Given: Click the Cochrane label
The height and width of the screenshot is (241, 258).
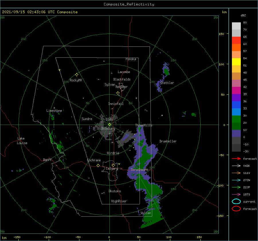Looking at the screenshot, I should pyautogui.click(x=94, y=160).
